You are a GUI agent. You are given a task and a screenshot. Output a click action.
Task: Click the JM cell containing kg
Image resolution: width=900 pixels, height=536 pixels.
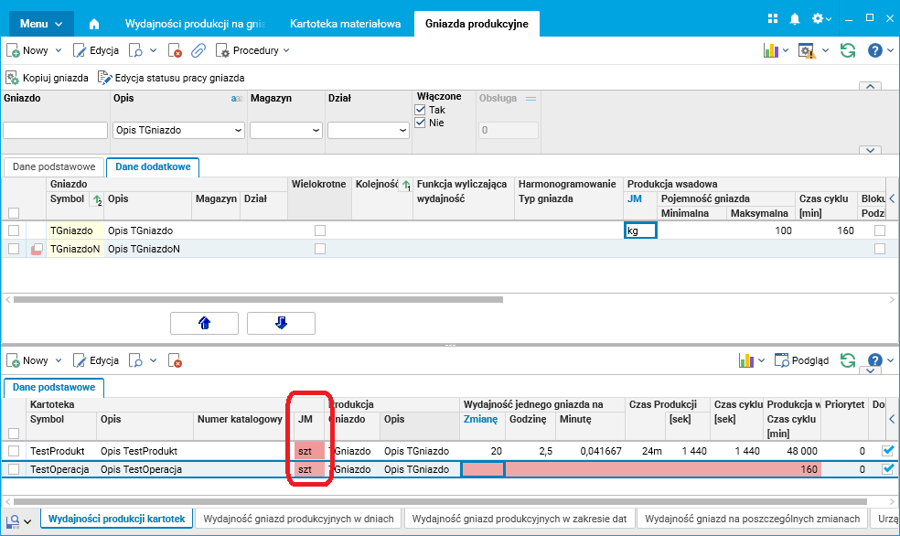click(640, 230)
